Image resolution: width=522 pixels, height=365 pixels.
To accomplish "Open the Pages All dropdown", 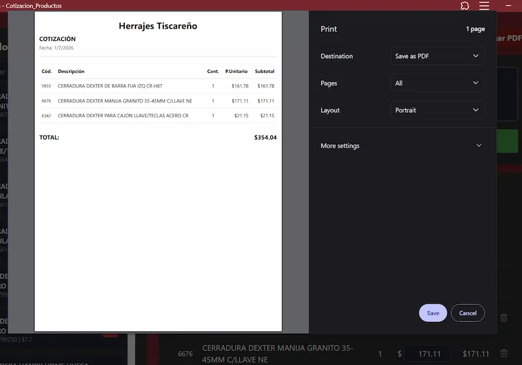I will click(437, 83).
